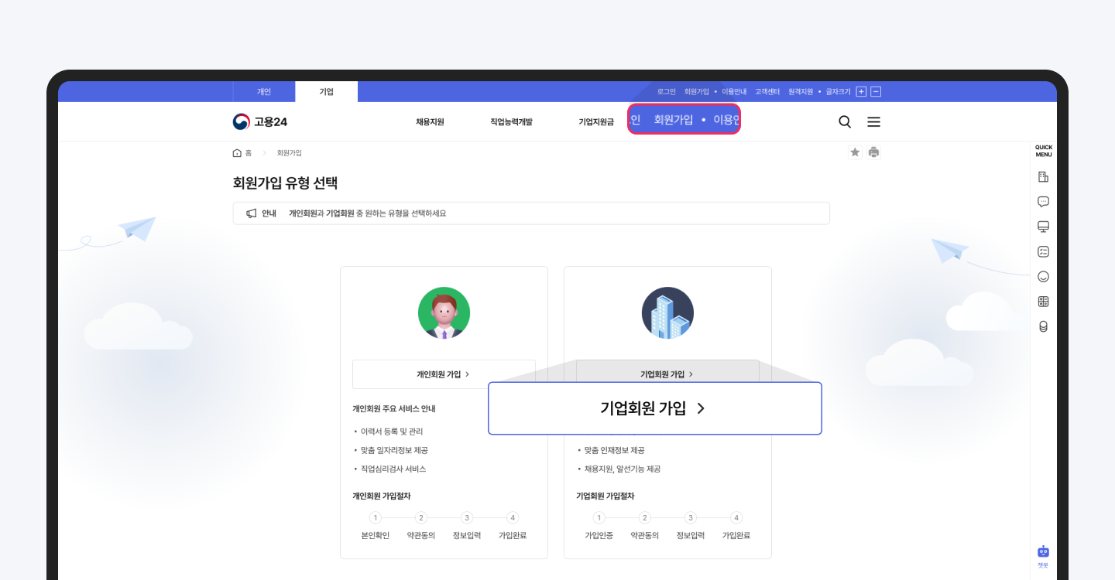Click the 이용안내 link in top utility bar

pos(734,91)
